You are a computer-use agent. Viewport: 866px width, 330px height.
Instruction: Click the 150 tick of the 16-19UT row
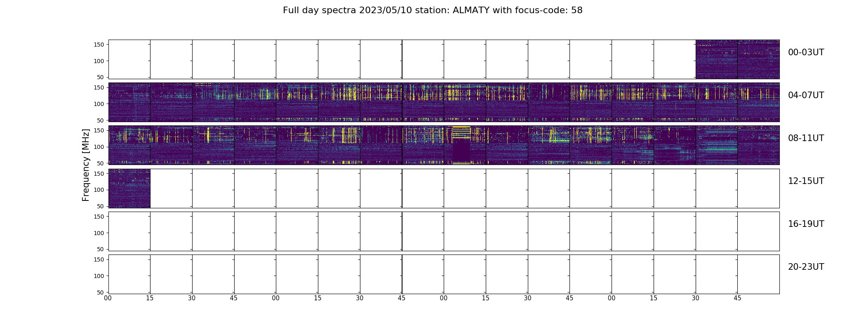tap(99, 217)
